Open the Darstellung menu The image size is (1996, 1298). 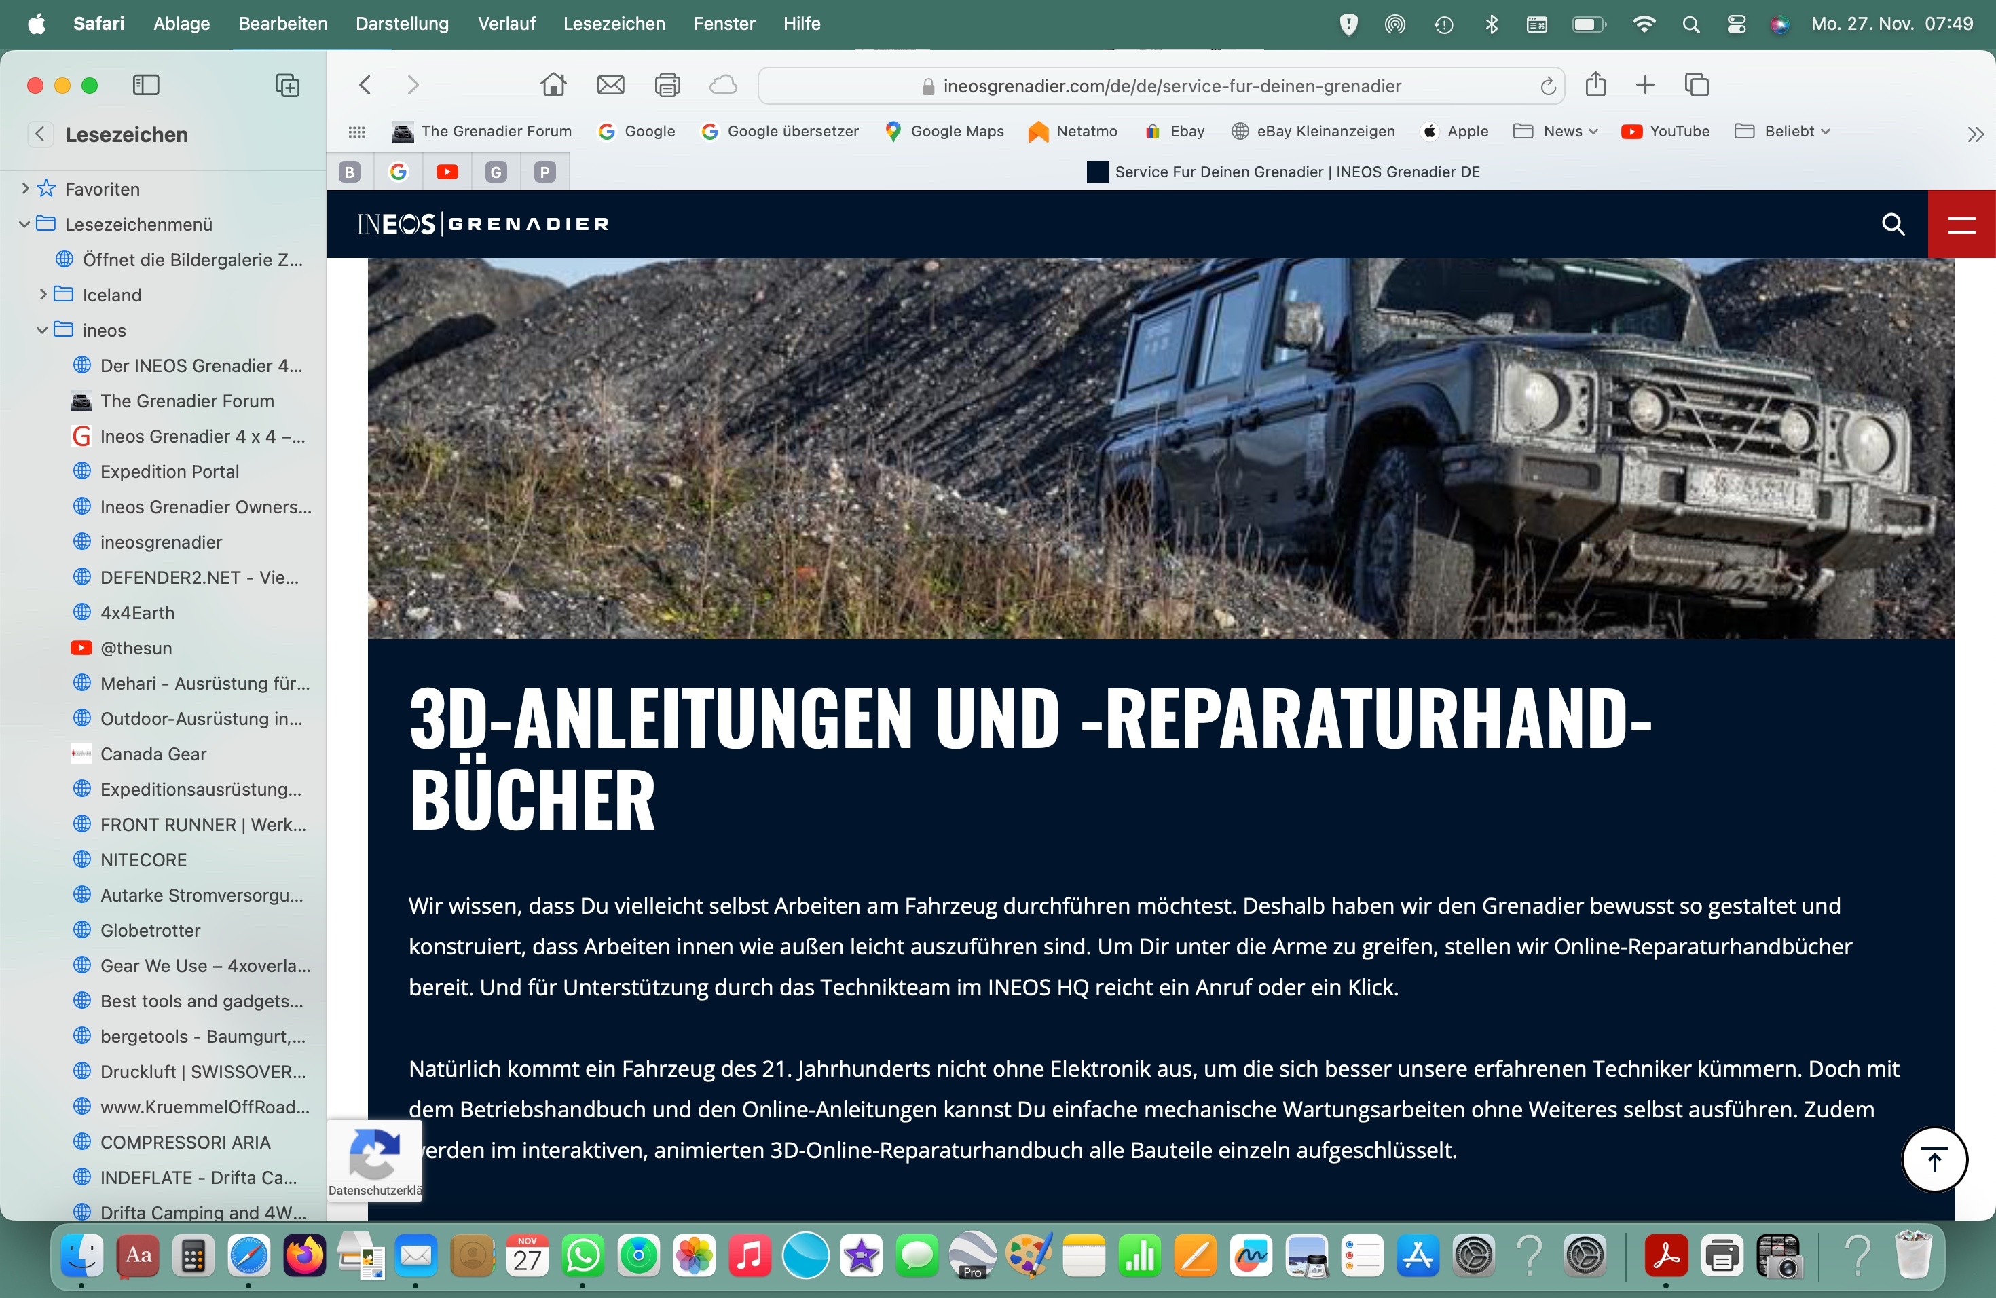pyautogui.click(x=402, y=24)
